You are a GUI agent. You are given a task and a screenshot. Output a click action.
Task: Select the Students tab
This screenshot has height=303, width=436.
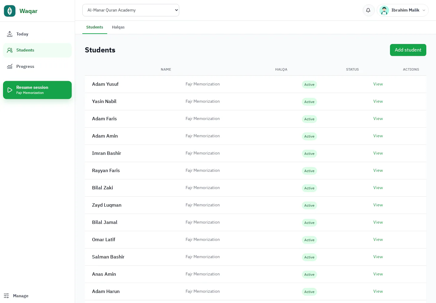point(95,27)
